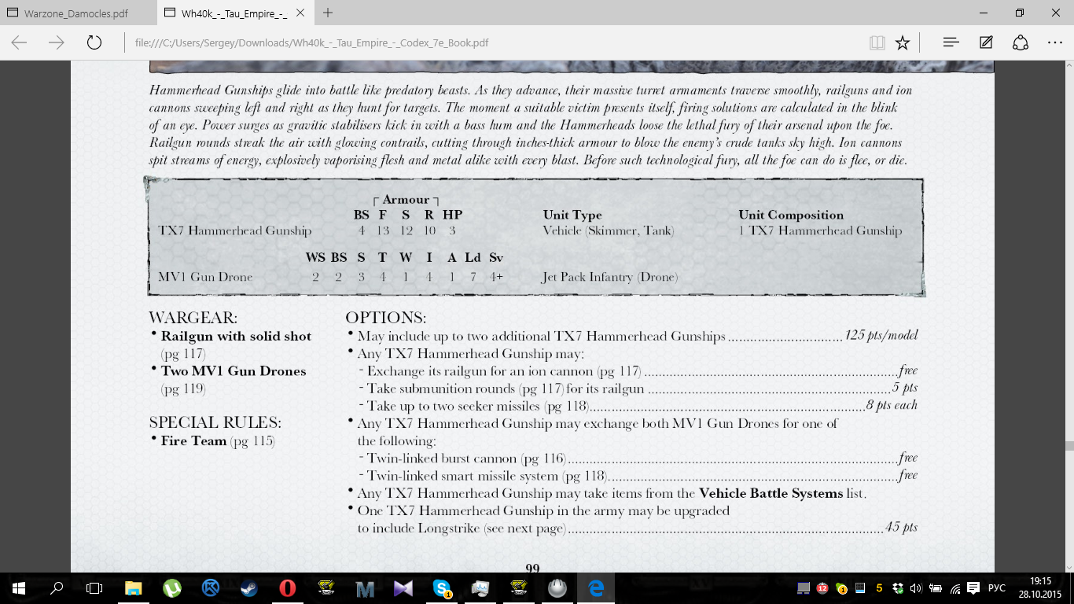Switch to the Warzone_Damocles.pdf tab
This screenshot has width=1074, height=604.
click(77, 13)
